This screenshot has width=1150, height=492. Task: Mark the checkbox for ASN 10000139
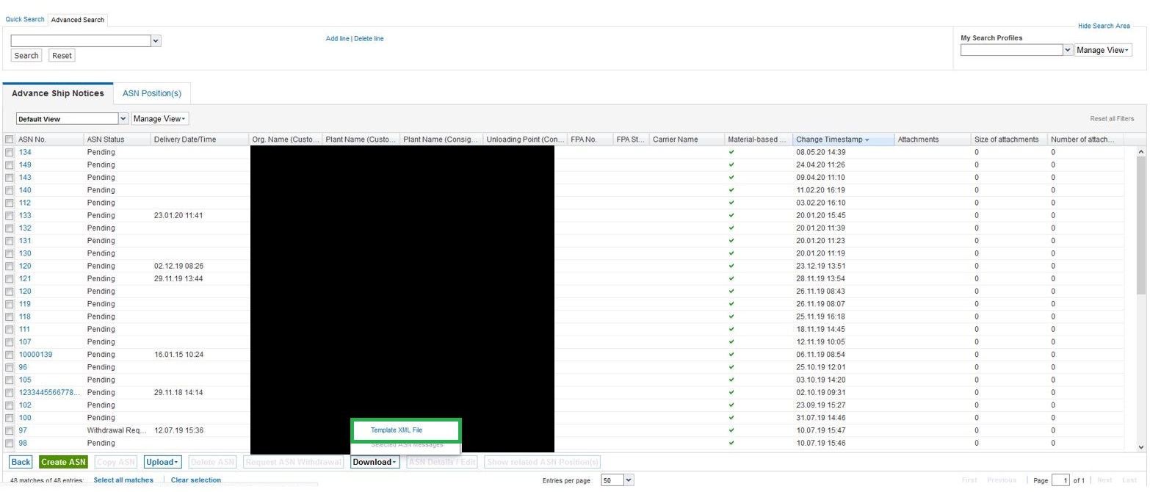tap(9, 355)
